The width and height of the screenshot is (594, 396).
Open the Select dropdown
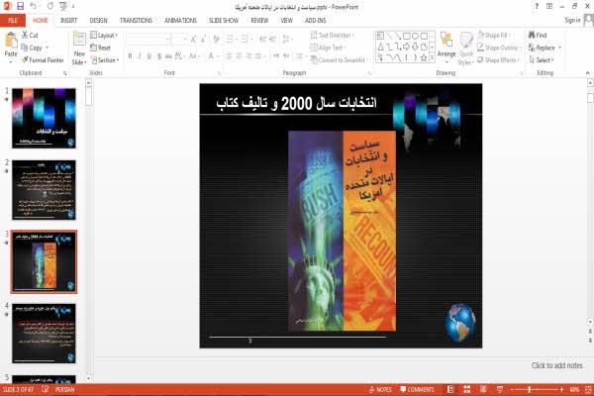pyautogui.click(x=542, y=60)
